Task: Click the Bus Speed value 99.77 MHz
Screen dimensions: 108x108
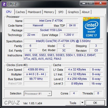Action: click(36, 79)
